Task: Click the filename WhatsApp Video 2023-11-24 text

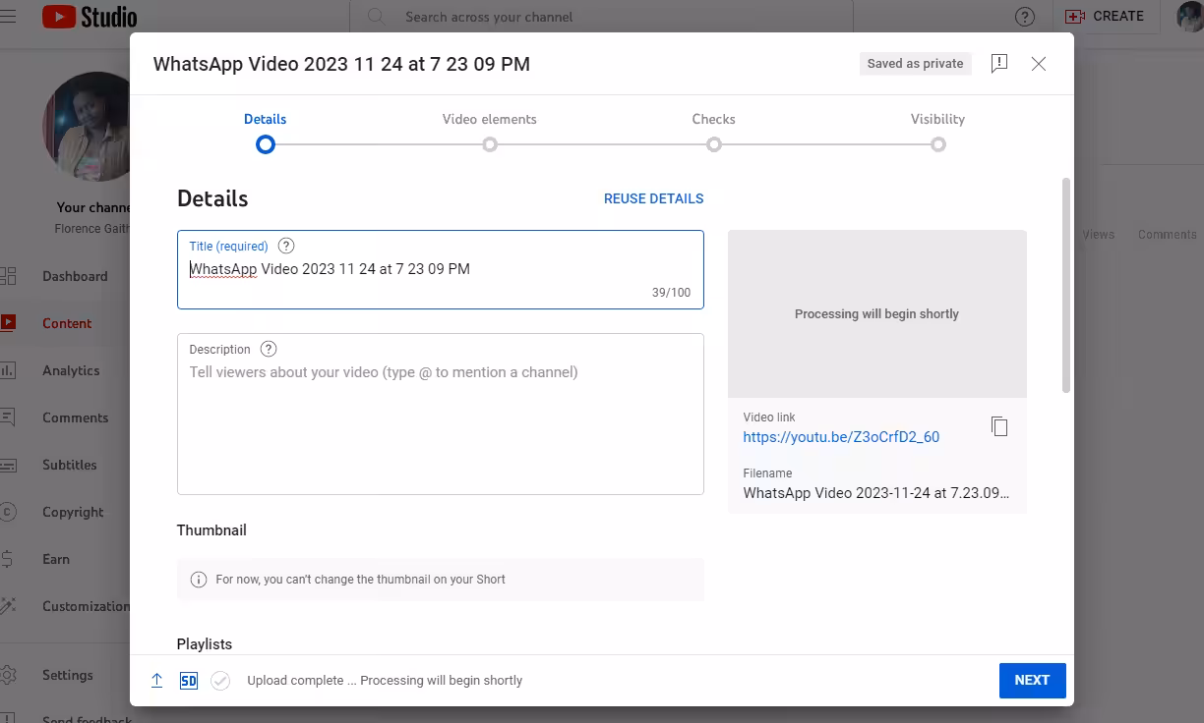Action: 876,493
